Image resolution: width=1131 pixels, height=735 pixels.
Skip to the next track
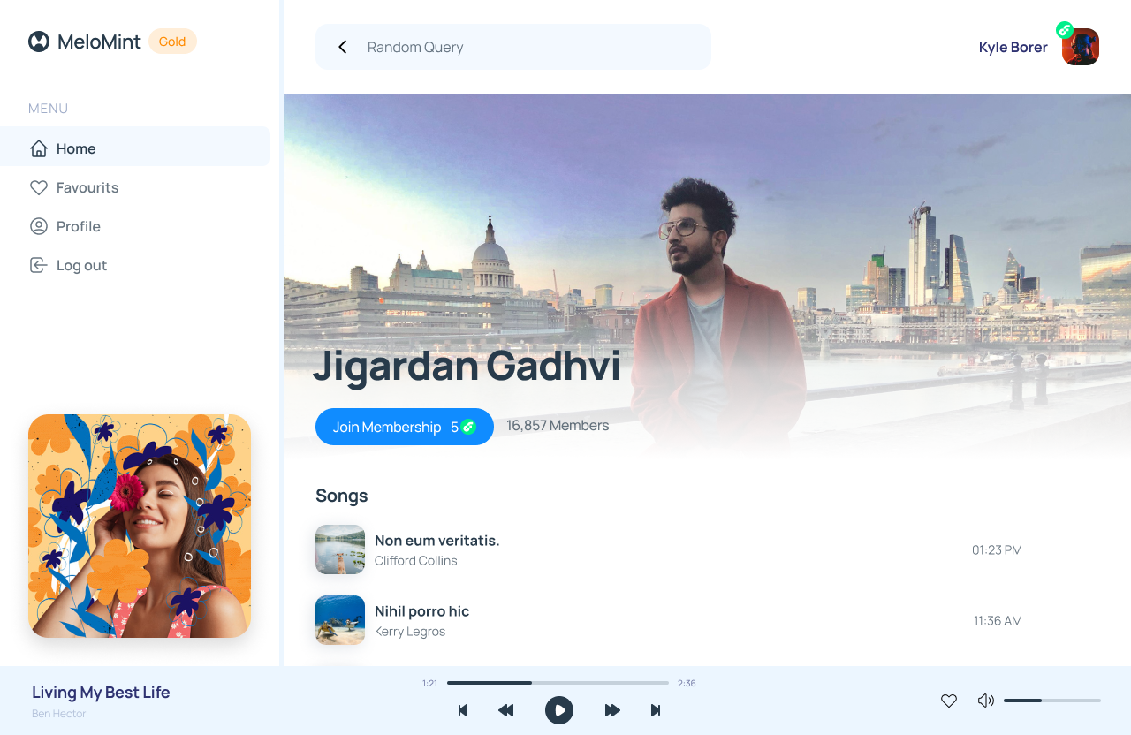click(656, 710)
